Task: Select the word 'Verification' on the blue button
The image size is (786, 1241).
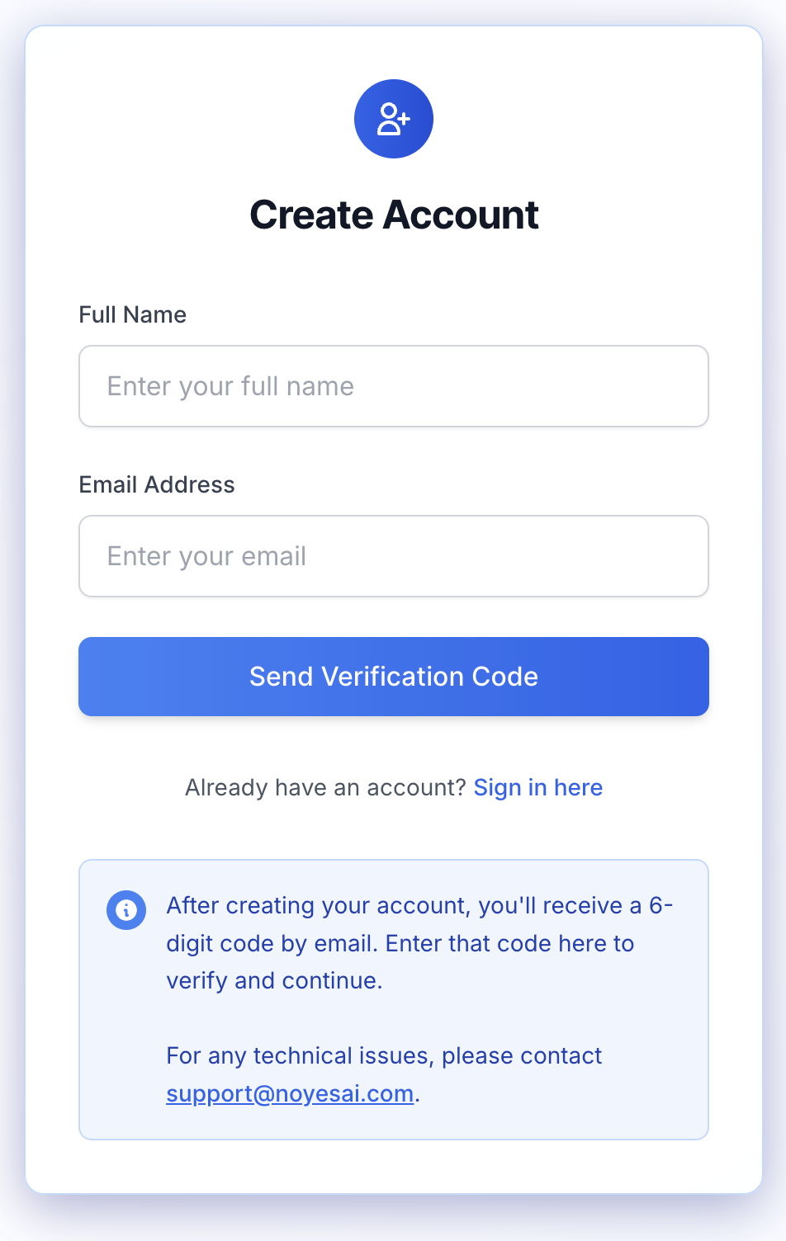Action: [x=393, y=677]
